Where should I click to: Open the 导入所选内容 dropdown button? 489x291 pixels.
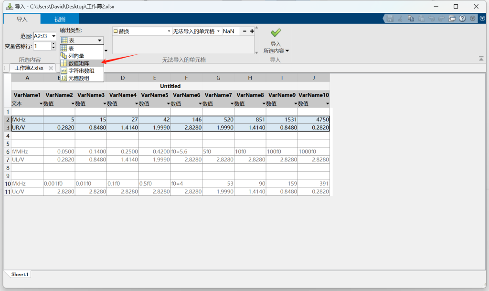click(x=276, y=50)
